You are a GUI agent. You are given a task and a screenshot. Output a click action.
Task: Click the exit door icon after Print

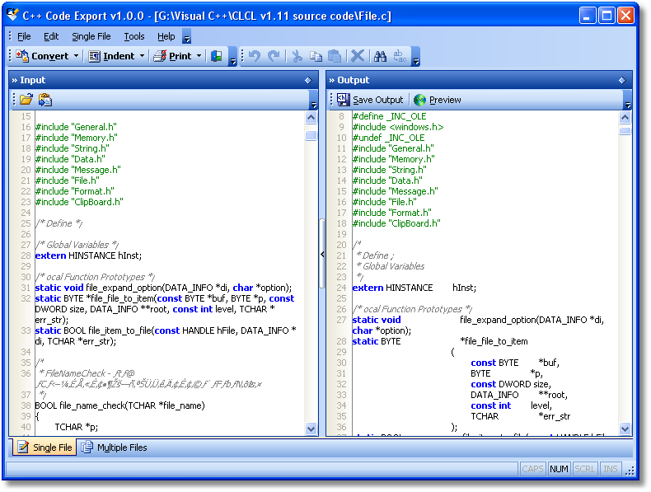tap(216, 56)
